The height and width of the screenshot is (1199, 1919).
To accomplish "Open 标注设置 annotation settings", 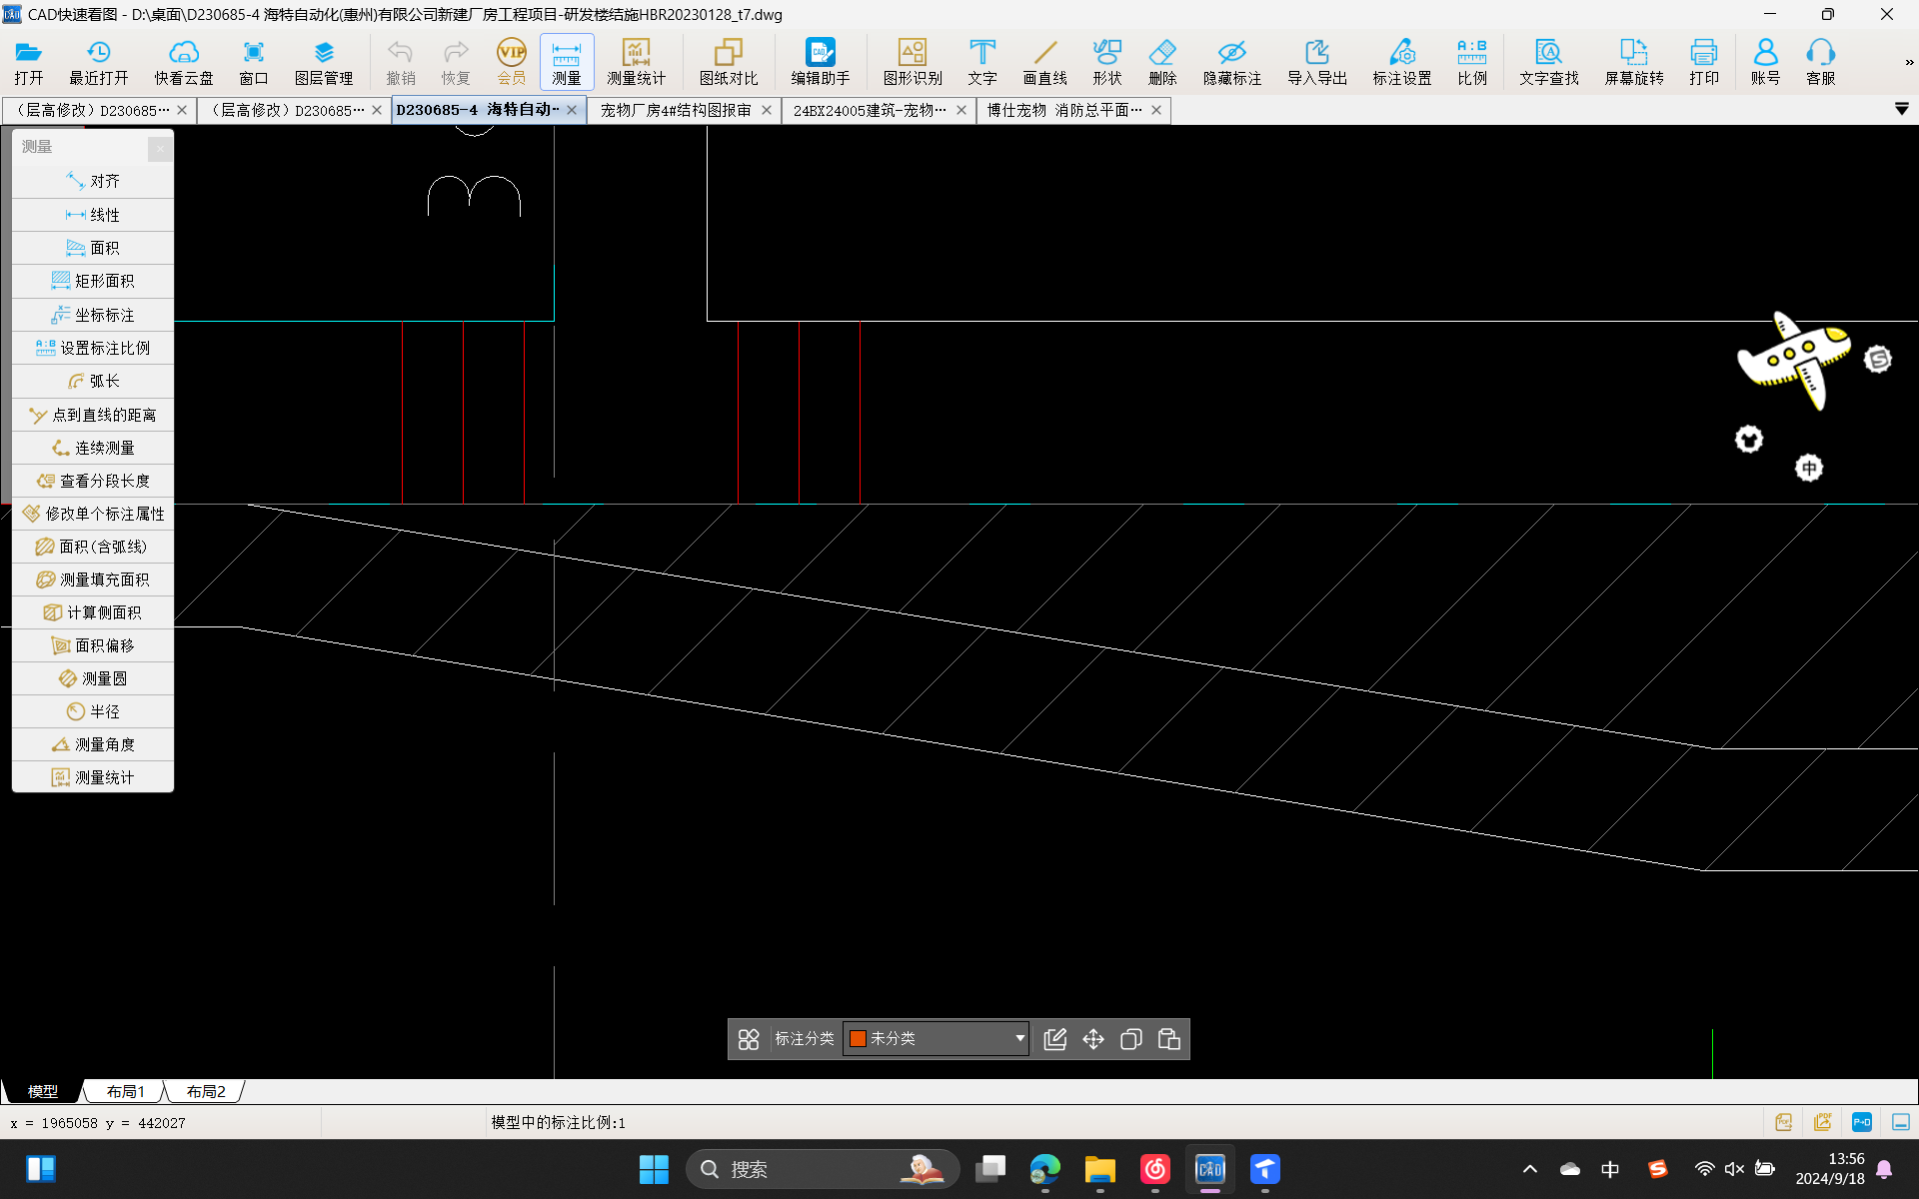I will [1402, 63].
